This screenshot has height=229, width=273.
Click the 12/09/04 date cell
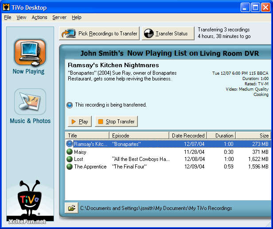195,167
